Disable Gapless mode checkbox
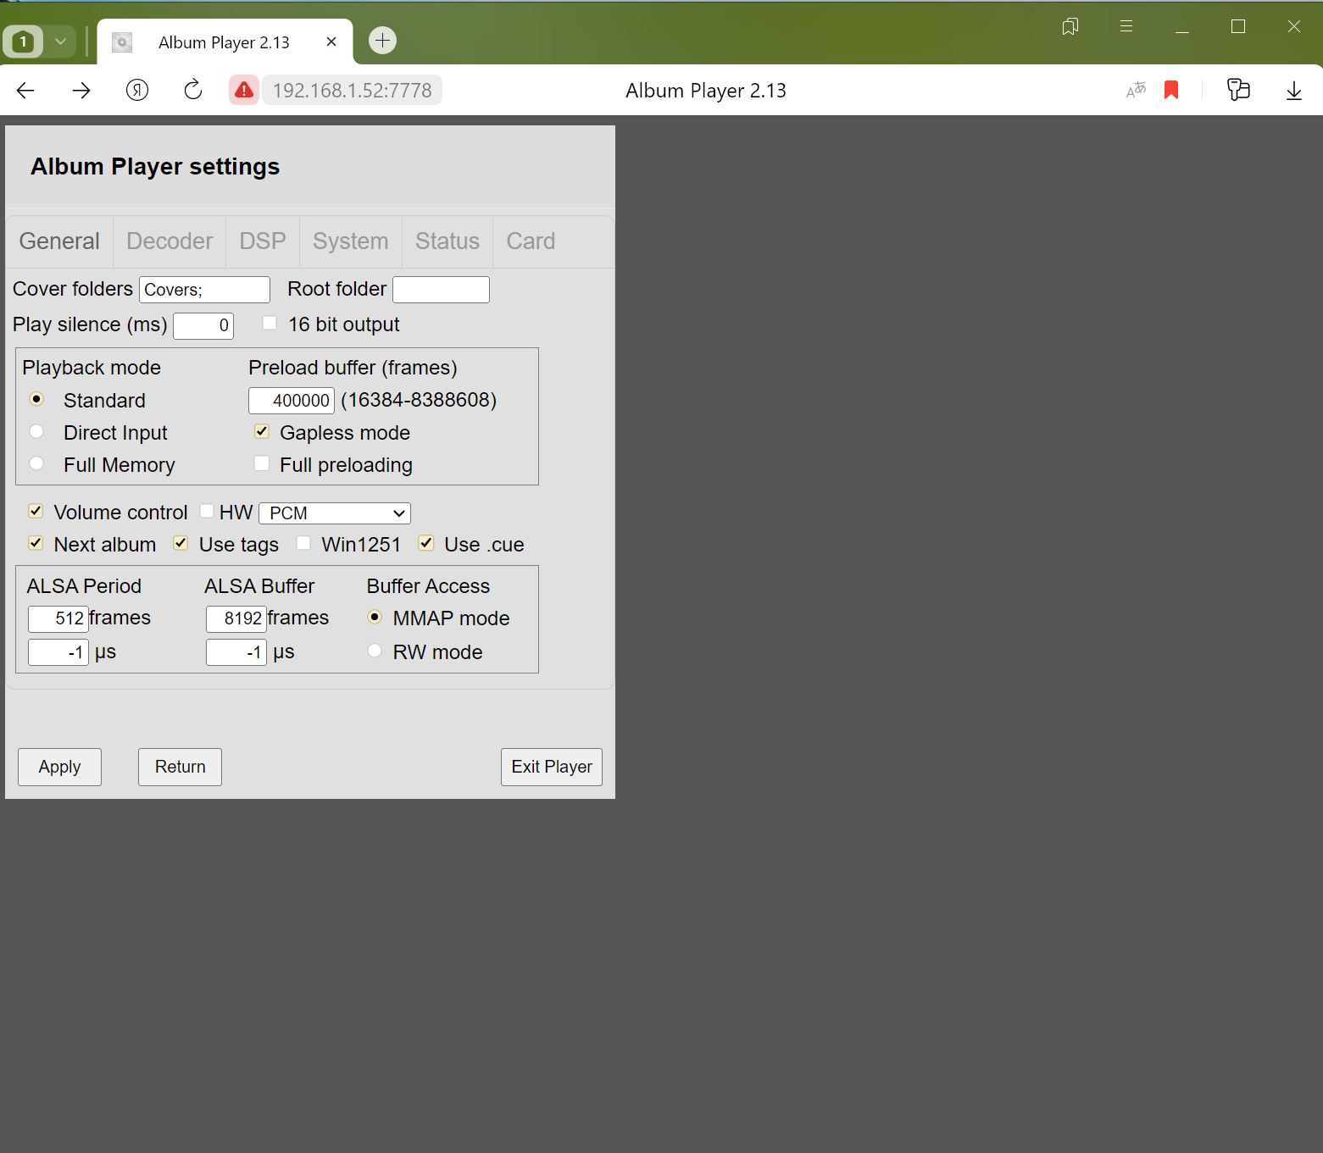The width and height of the screenshot is (1323, 1153). tap(262, 431)
